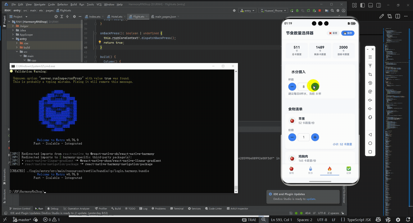Click the update link in IDE notification

point(311,199)
